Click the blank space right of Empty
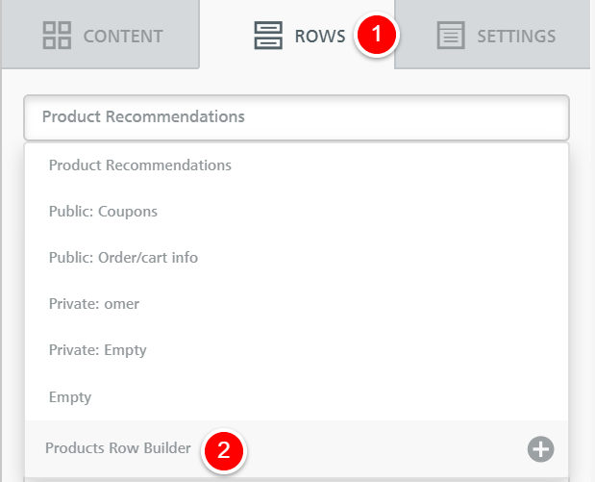The image size is (595, 482). pos(330,397)
